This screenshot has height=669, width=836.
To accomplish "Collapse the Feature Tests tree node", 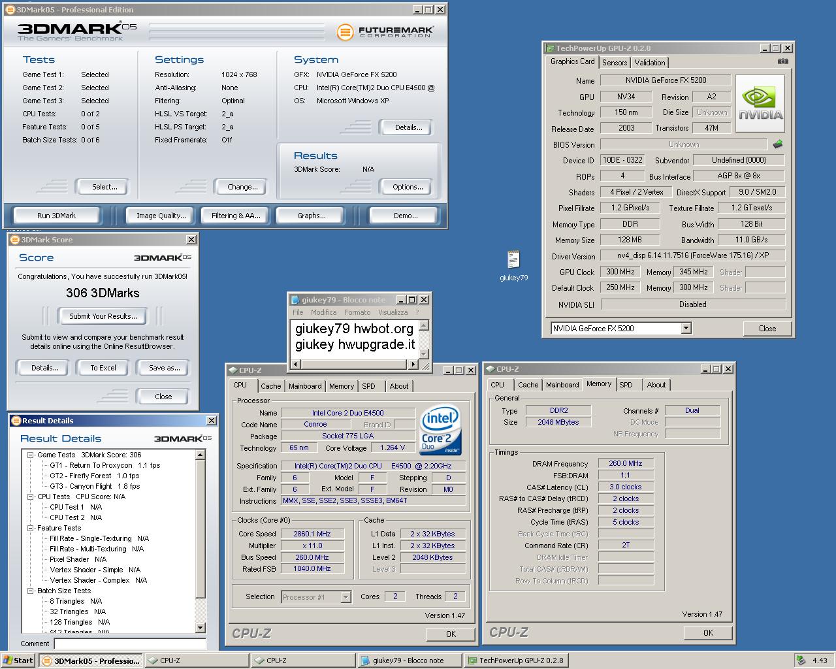I will tap(30, 528).
